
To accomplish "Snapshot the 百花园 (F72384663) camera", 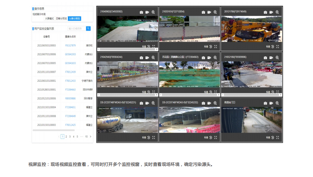I will (203, 58).
